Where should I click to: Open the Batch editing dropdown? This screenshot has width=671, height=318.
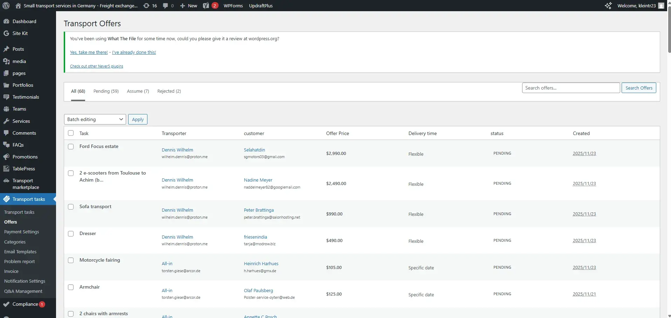(x=95, y=119)
